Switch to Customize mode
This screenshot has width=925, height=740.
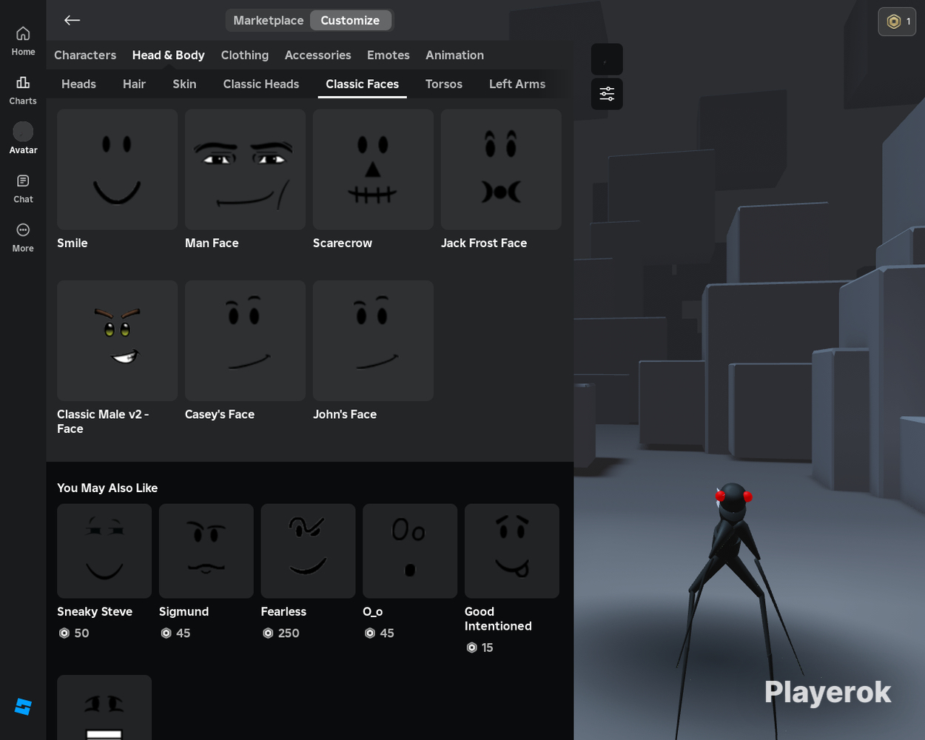click(x=350, y=21)
